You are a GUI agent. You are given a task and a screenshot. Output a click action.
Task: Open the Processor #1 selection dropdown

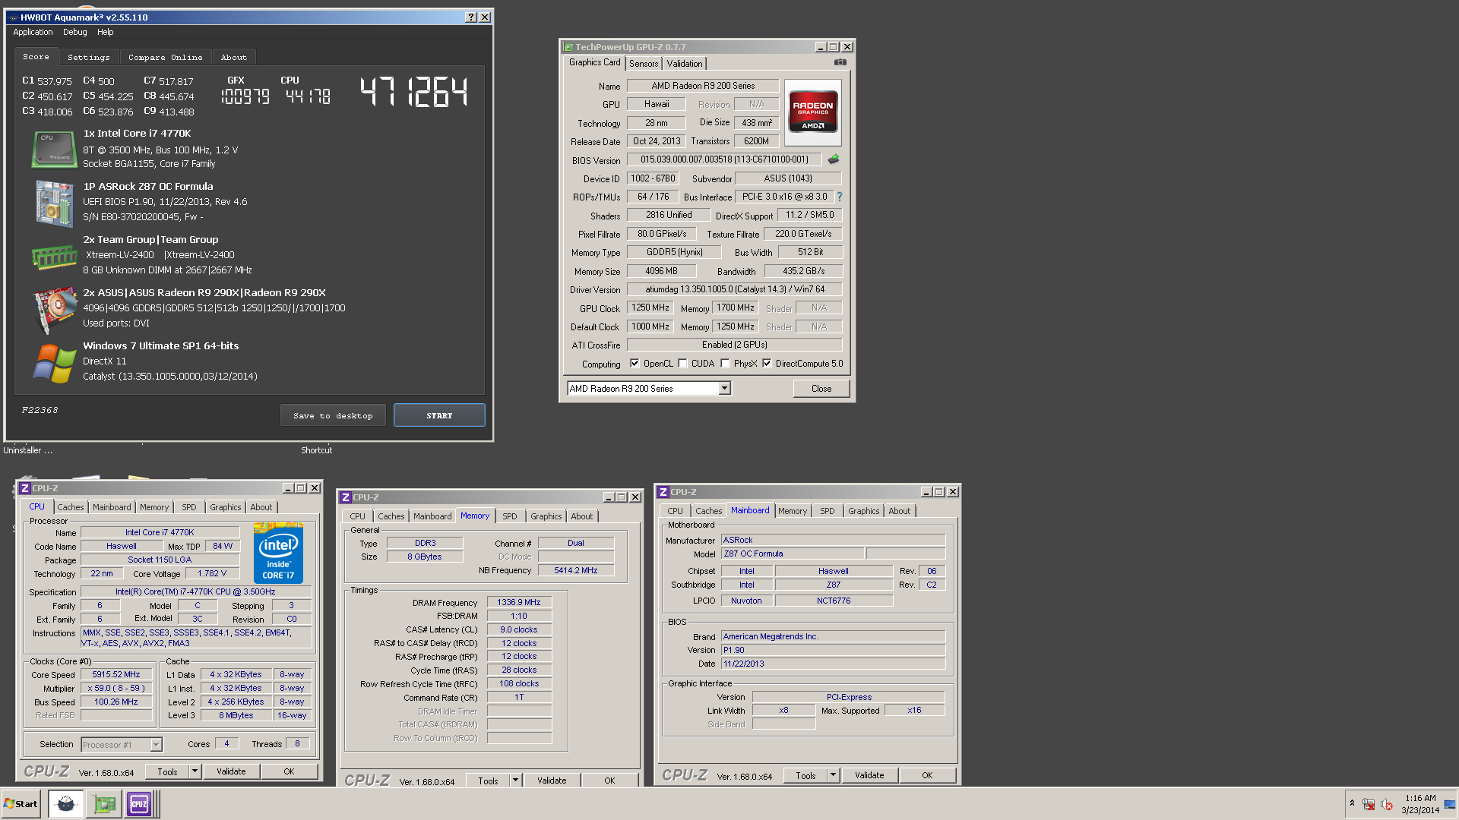click(x=121, y=745)
